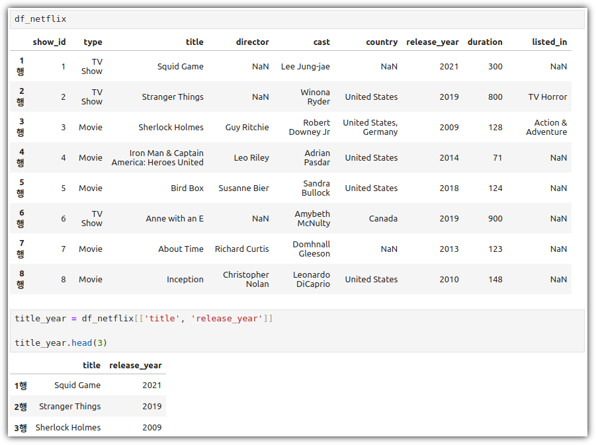The width and height of the screenshot is (596, 445).
Task: Click the Guy Ritchie director cell
Action: (x=247, y=128)
